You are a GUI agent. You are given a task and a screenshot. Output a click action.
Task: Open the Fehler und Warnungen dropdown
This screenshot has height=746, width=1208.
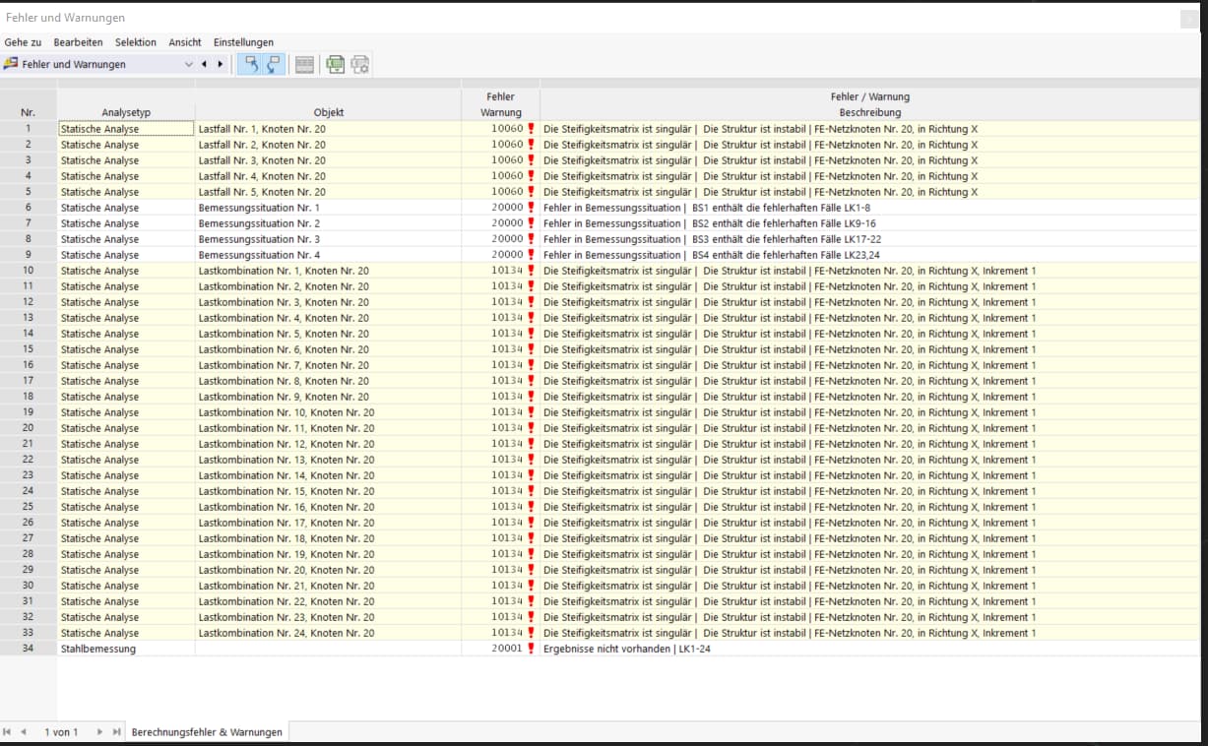[x=189, y=64]
